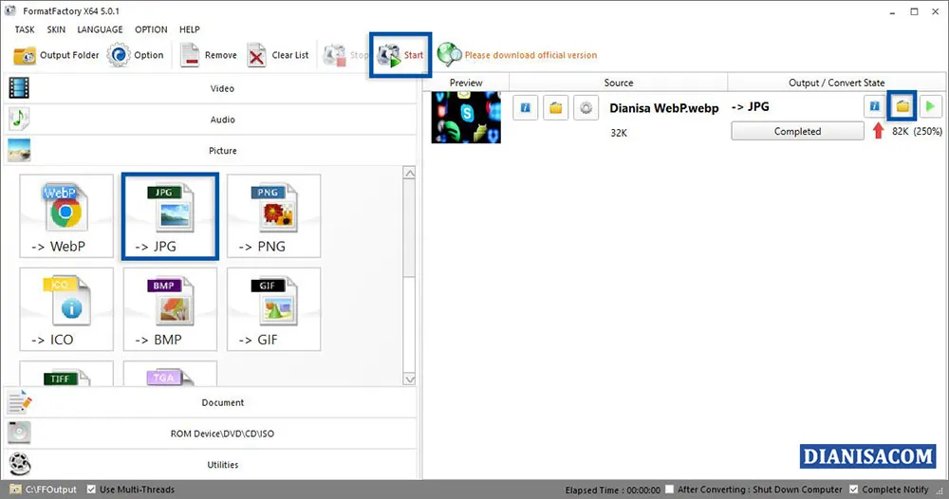Expand the ROM Device\DVD\CD\ISO section
Screen dimensions: 949x499
pyautogui.click(x=210, y=434)
